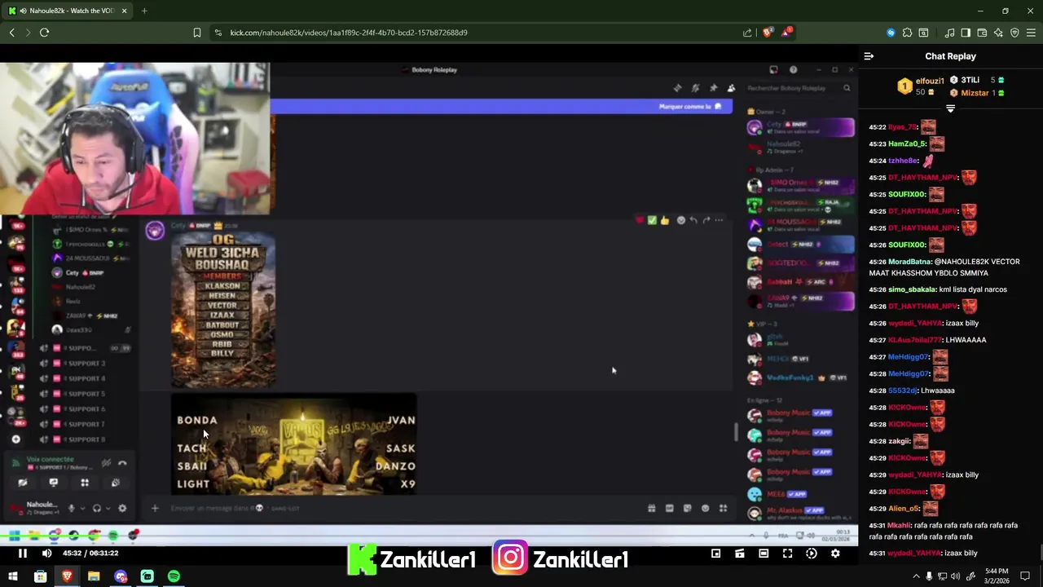
Task: Click the clip icon in player controls
Action: click(x=739, y=554)
